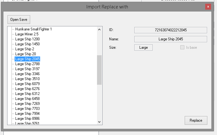Select the Large Ship 2 entry

(x=25, y=49)
